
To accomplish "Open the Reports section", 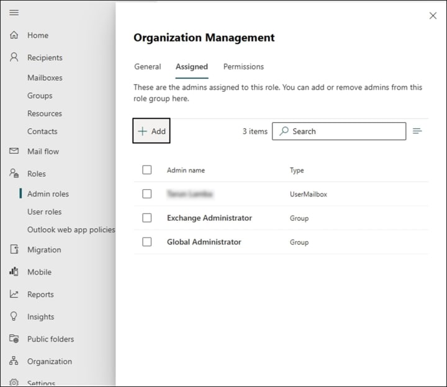I will pyautogui.click(x=40, y=295).
